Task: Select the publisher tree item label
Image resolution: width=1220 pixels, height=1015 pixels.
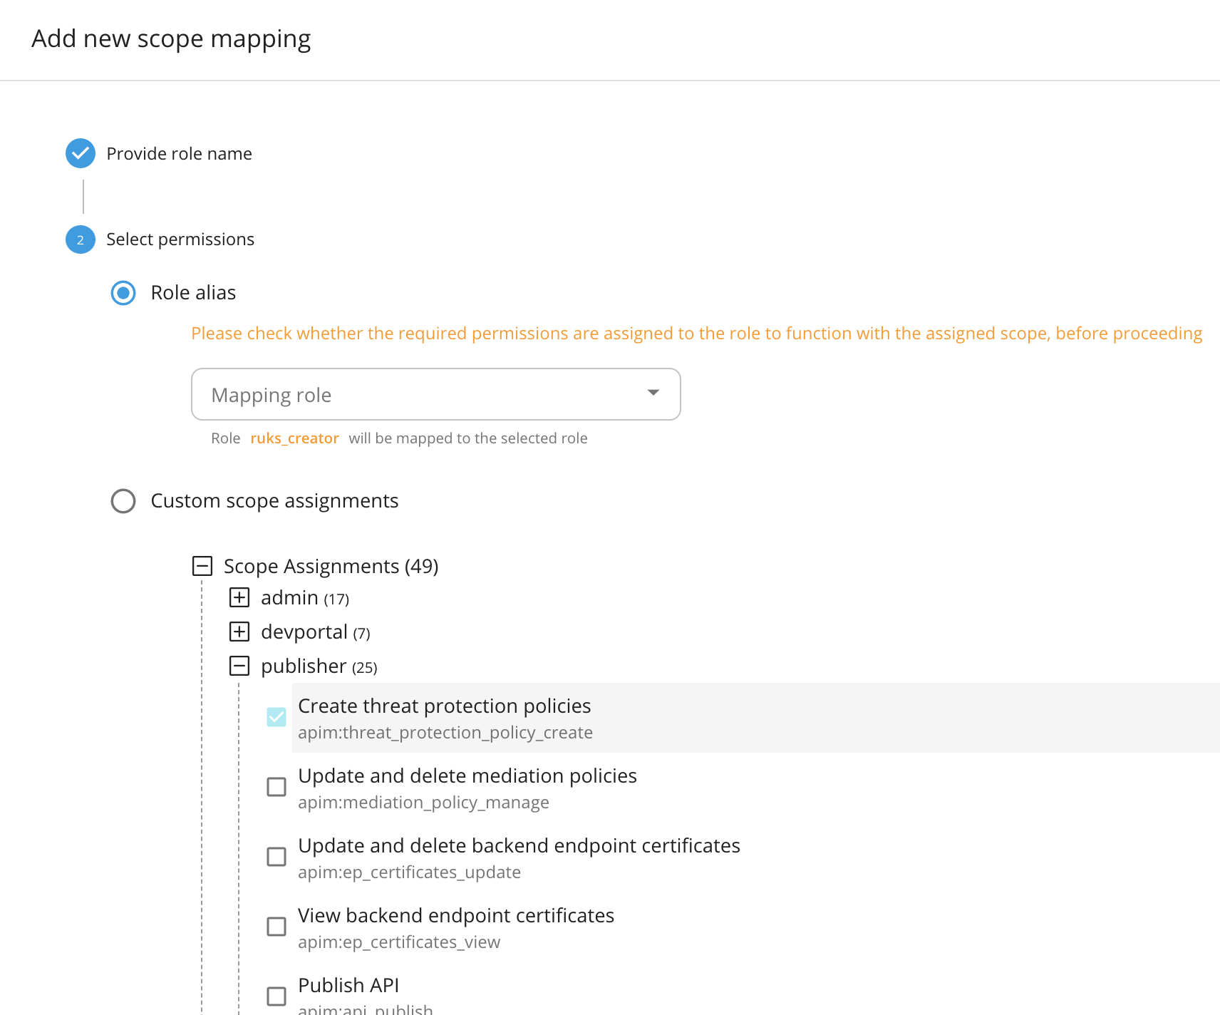Action: coord(304,666)
